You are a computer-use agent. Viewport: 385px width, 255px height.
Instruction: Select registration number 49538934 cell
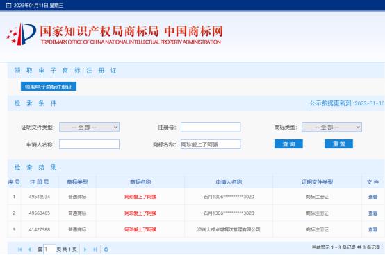click(40, 197)
